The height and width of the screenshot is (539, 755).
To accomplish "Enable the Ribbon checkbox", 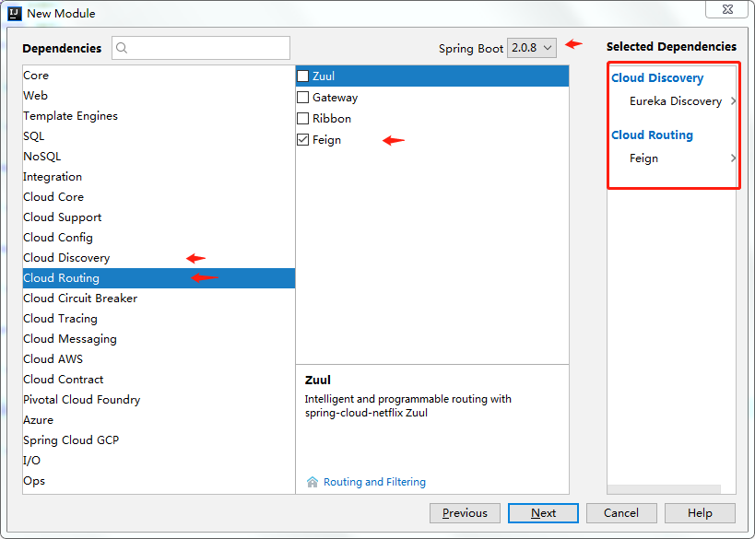I will click(x=303, y=118).
